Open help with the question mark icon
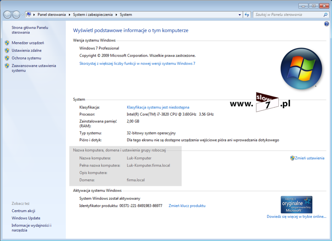Screen dimensions: 332x241 [x=327, y=24]
